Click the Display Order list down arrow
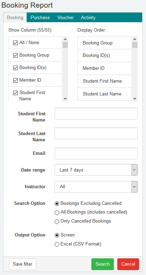 coord(135,99)
